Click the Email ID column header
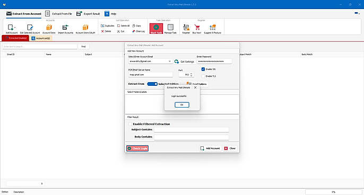The image size is (364, 195). click(11, 54)
